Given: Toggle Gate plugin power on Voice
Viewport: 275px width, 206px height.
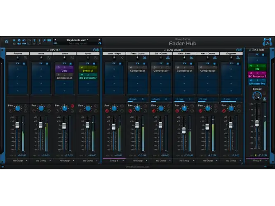Looking at the screenshot, I should tap(59, 68).
